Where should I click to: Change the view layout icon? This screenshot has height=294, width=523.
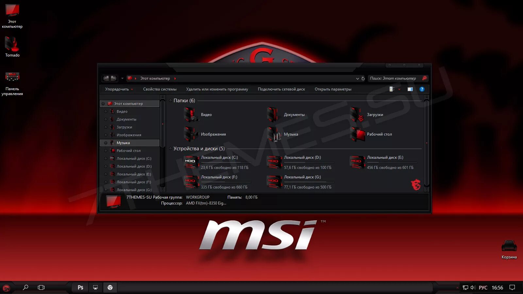tap(392, 89)
